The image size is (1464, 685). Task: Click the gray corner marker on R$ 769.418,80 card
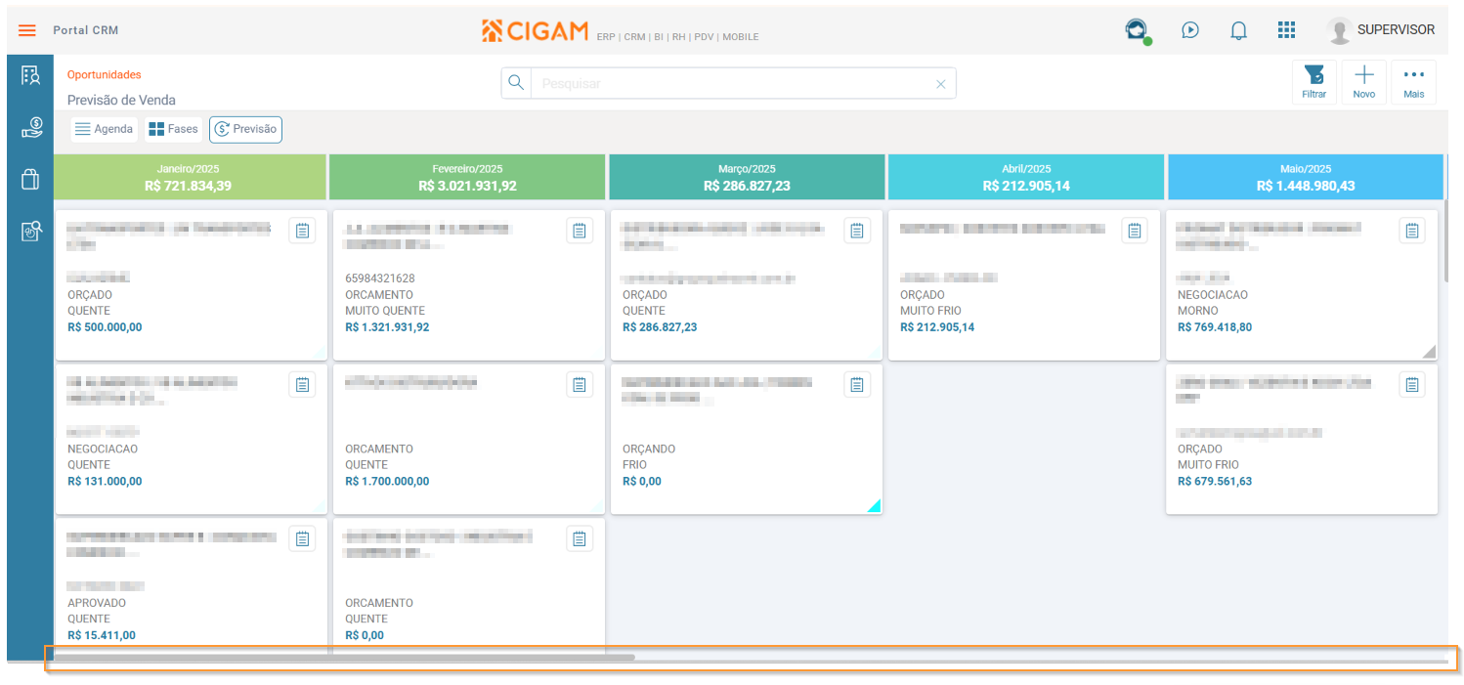(x=1430, y=353)
